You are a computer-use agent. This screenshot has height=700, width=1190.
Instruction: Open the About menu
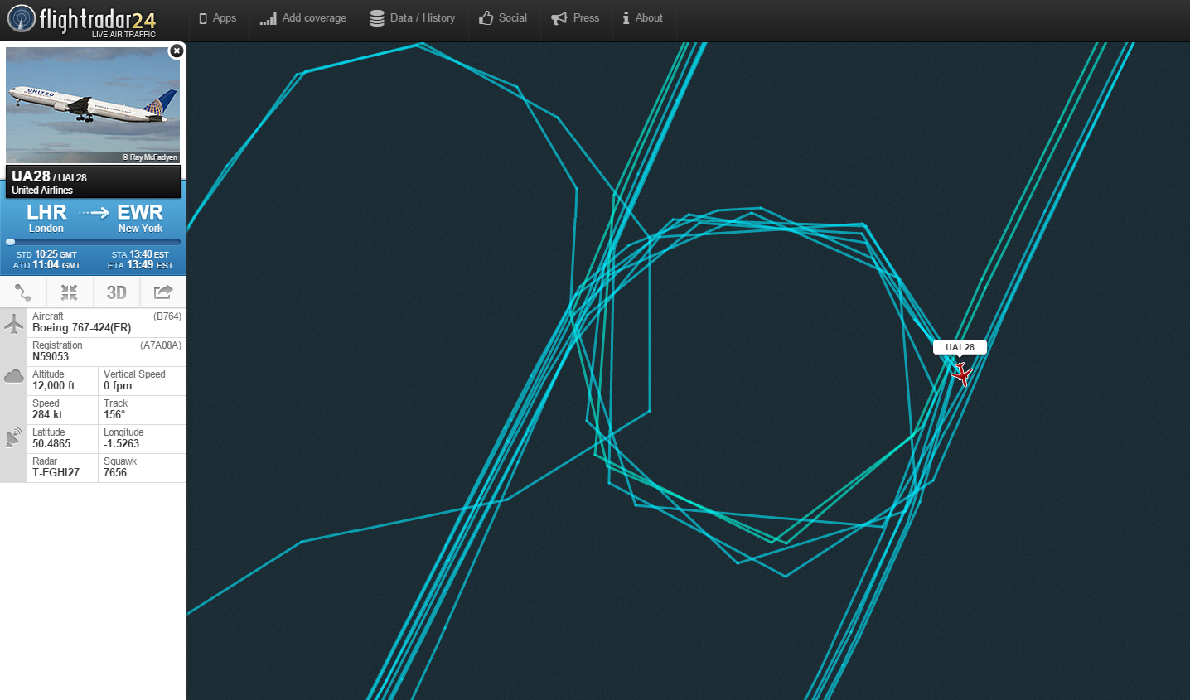pyautogui.click(x=642, y=18)
